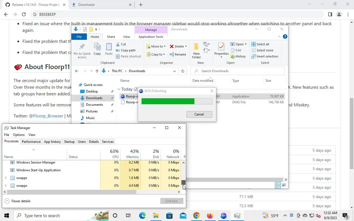Viewport: 354px width, 221px height.
Task: Expand the first wsappx process row
Action: (6, 178)
